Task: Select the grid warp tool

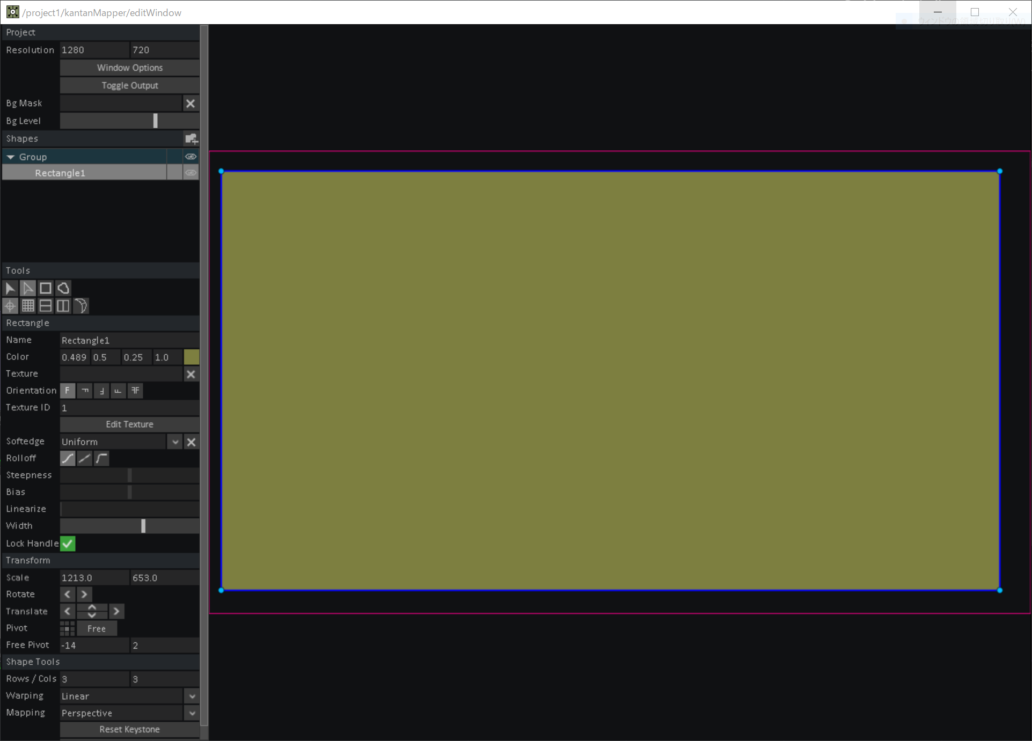Action: (x=27, y=306)
